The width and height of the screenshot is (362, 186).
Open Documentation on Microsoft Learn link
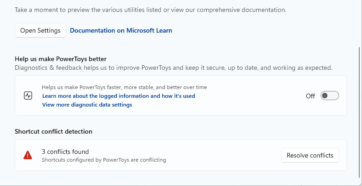click(121, 31)
